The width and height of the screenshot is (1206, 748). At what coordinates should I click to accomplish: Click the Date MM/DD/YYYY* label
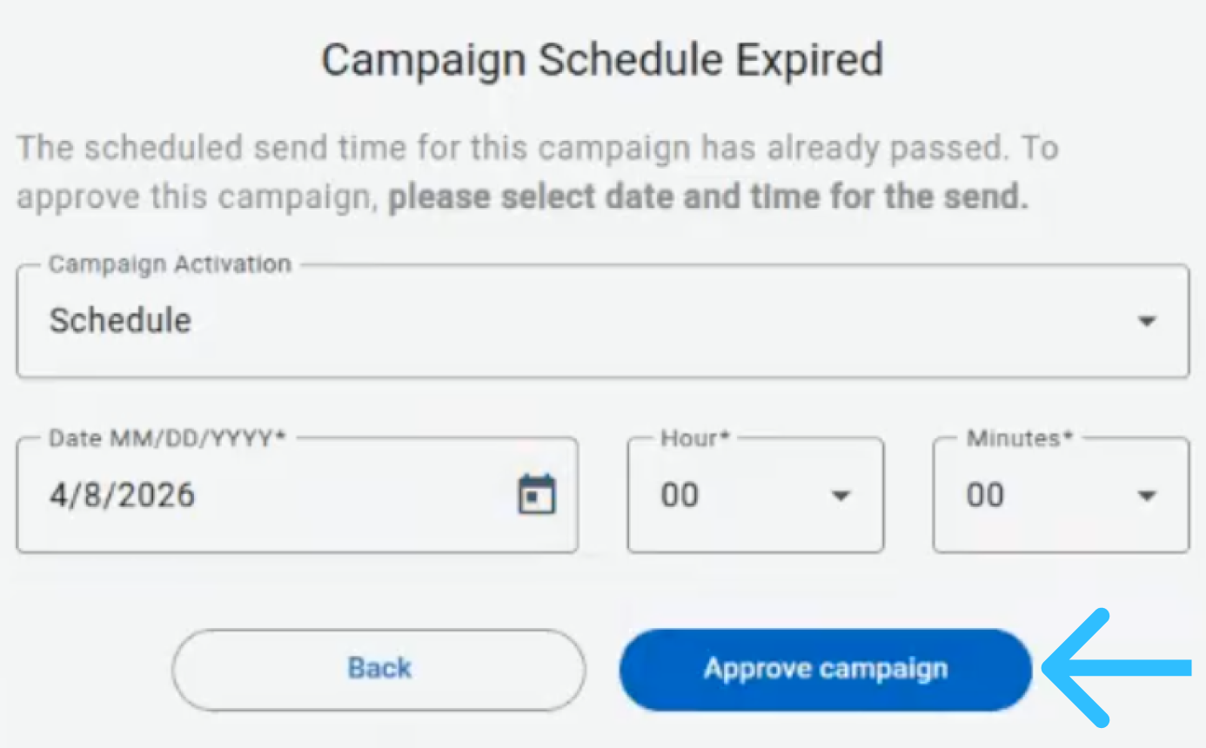click(167, 438)
